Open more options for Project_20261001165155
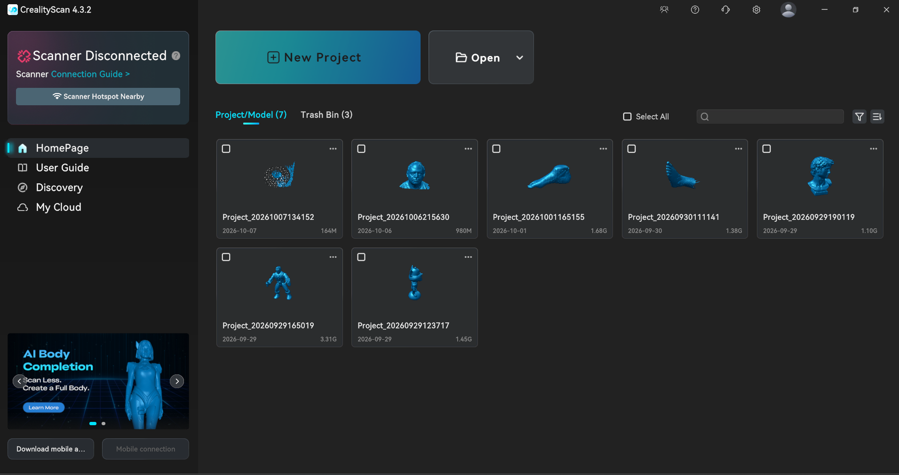This screenshot has width=899, height=475. pyautogui.click(x=603, y=149)
